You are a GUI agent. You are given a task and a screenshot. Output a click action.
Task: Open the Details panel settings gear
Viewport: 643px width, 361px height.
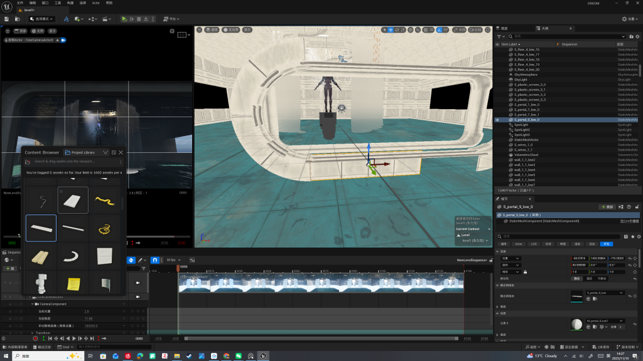tap(637, 236)
